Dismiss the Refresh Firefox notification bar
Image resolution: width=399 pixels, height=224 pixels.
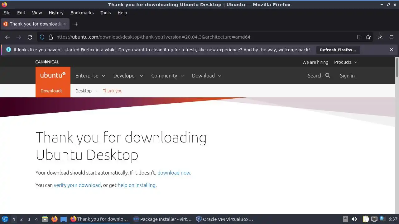tap(392, 49)
